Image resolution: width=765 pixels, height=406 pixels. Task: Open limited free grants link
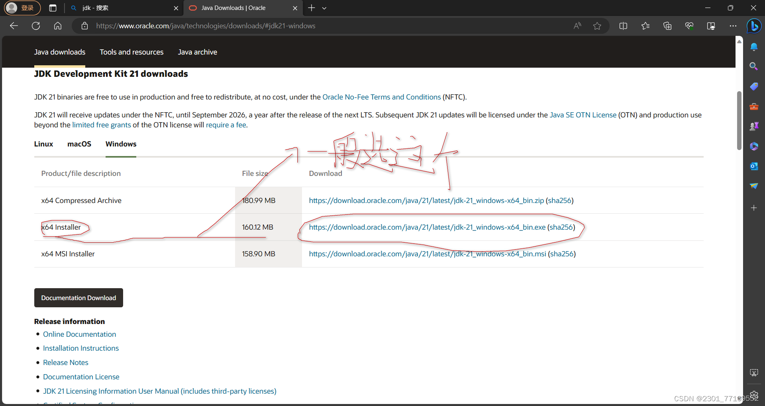click(x=102, y=125)
